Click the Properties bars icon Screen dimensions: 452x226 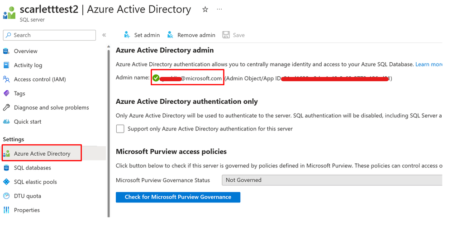pyautogui.click(x=6, y=210)
